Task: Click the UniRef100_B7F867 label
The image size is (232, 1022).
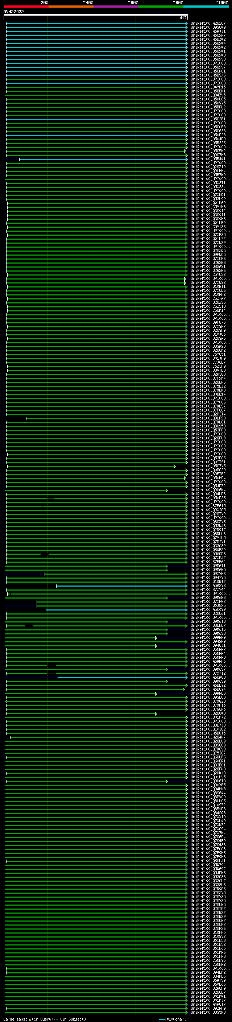Action: 208,410
